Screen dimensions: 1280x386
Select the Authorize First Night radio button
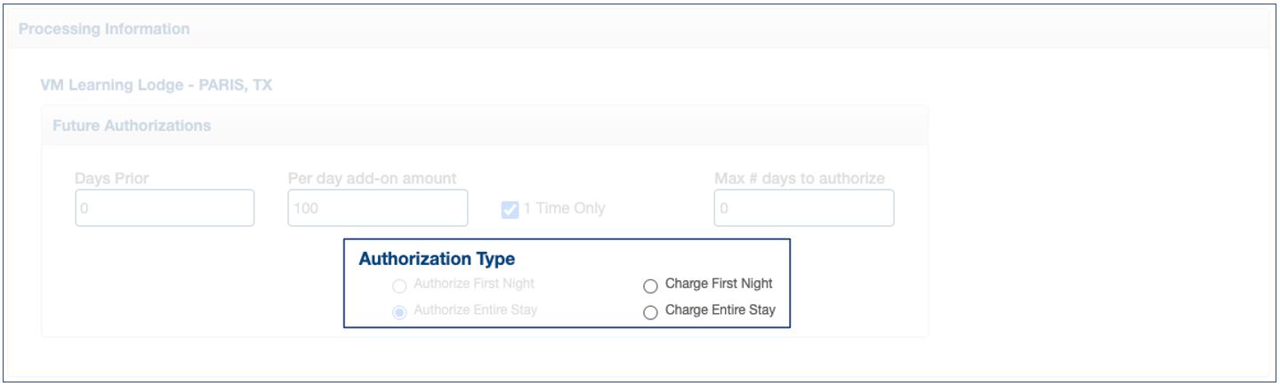click(399, 286)
